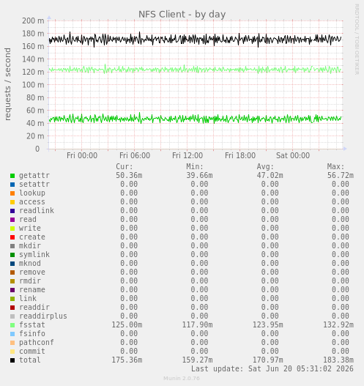Click the 'Fri 00:00' x-axis label
The image size is (364, 386).
pos(82,155)
